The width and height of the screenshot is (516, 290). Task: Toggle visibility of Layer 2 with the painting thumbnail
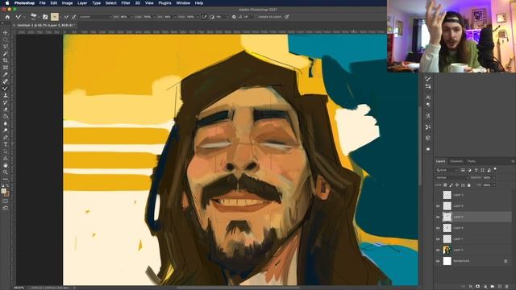pyautogui.click(x=438, y=251)
